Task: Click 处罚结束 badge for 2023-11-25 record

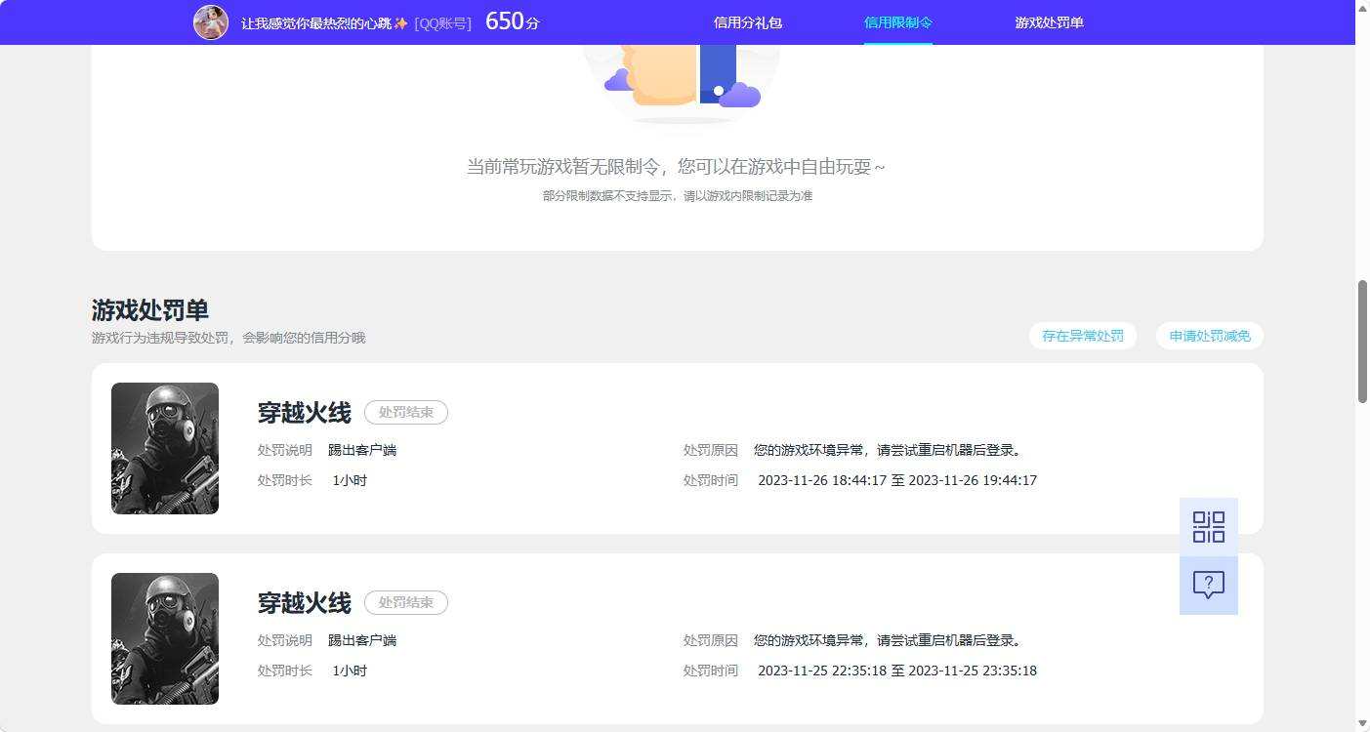Action: point(406,603)
